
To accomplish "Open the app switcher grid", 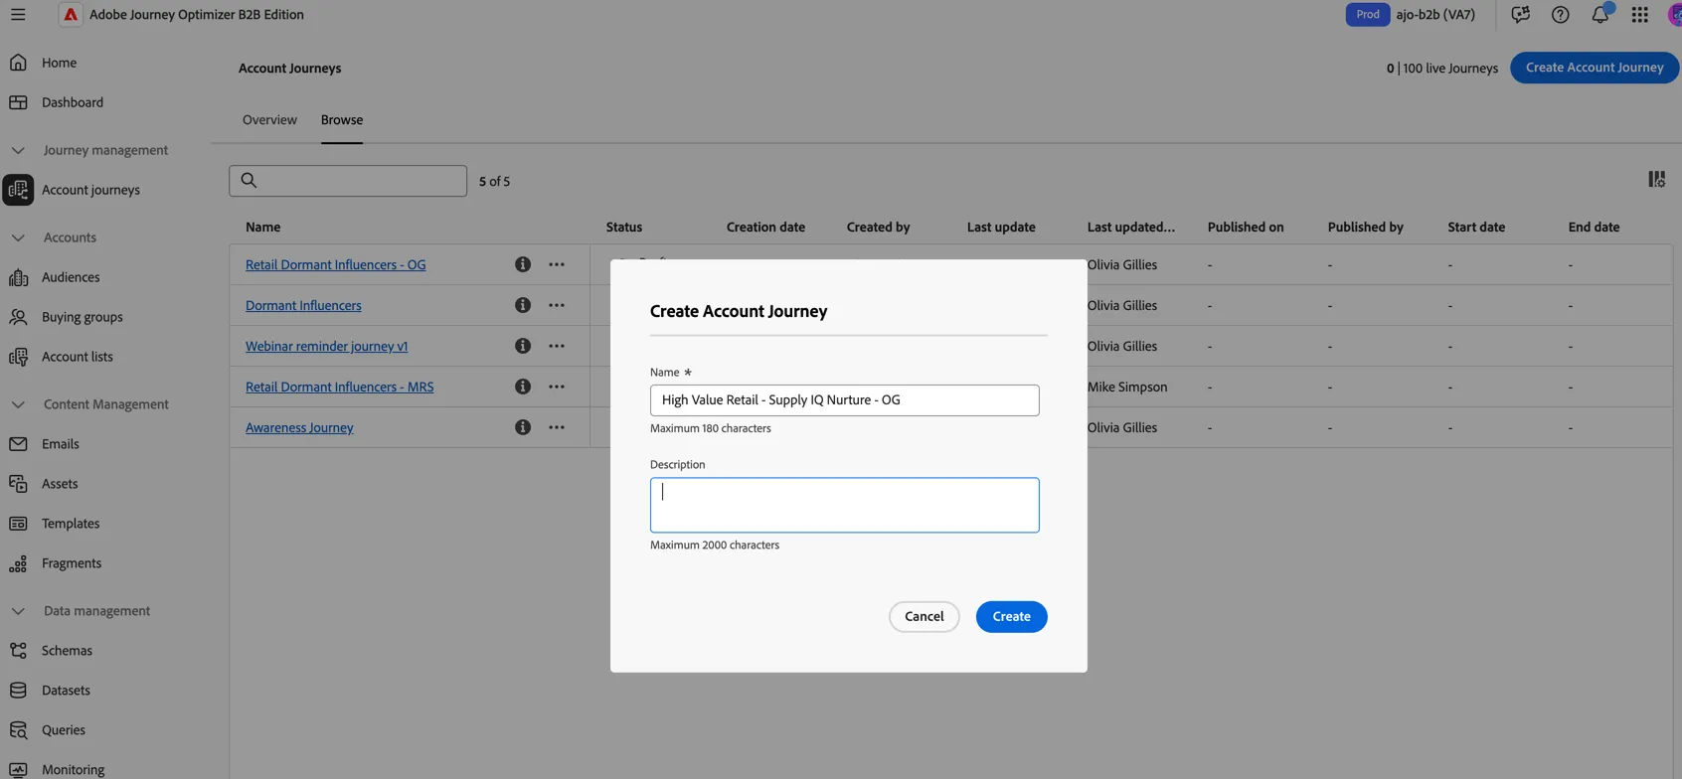I will coord(1639,15).
